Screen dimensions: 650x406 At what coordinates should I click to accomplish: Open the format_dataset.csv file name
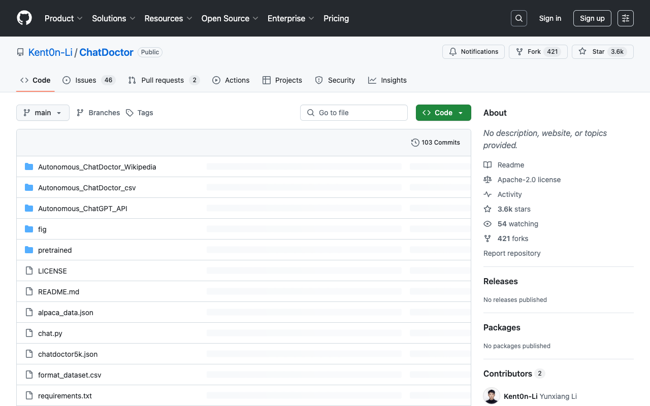click(70, 375)
